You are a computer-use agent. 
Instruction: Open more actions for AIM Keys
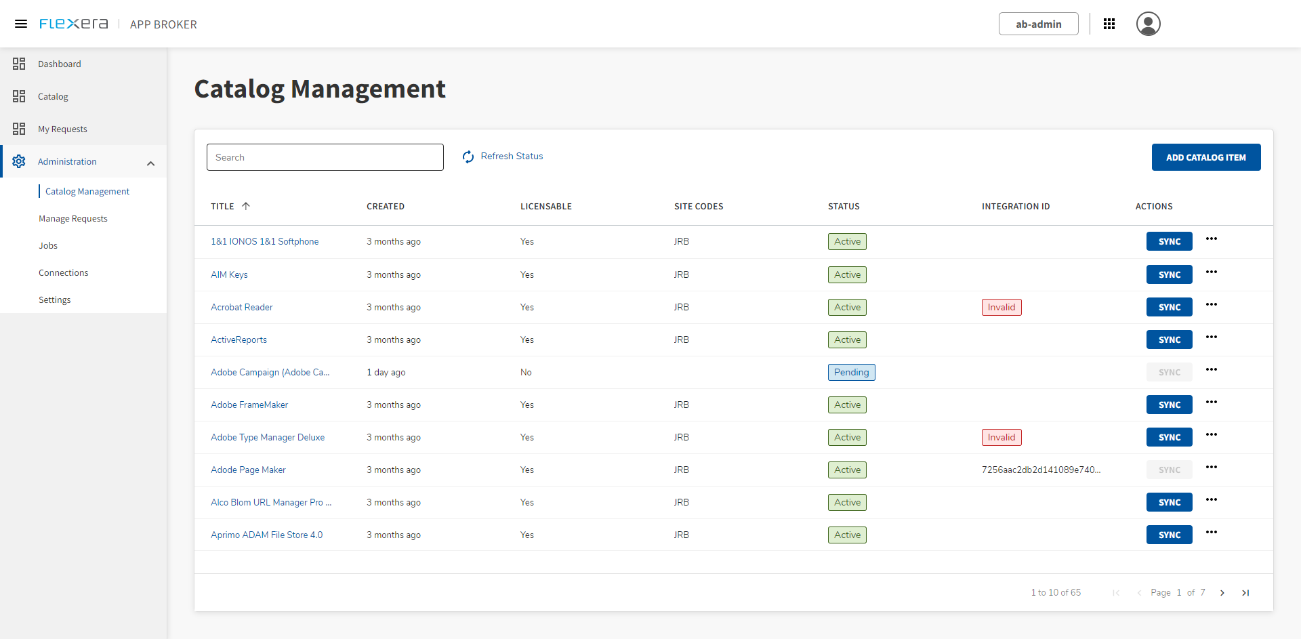[x=1212, y=272]
